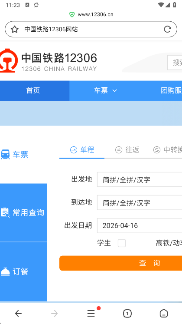The width and height of the screenshot is (182, 324).
Task: Select the dining cloche icon for 订餐
Action: point(5,271)
